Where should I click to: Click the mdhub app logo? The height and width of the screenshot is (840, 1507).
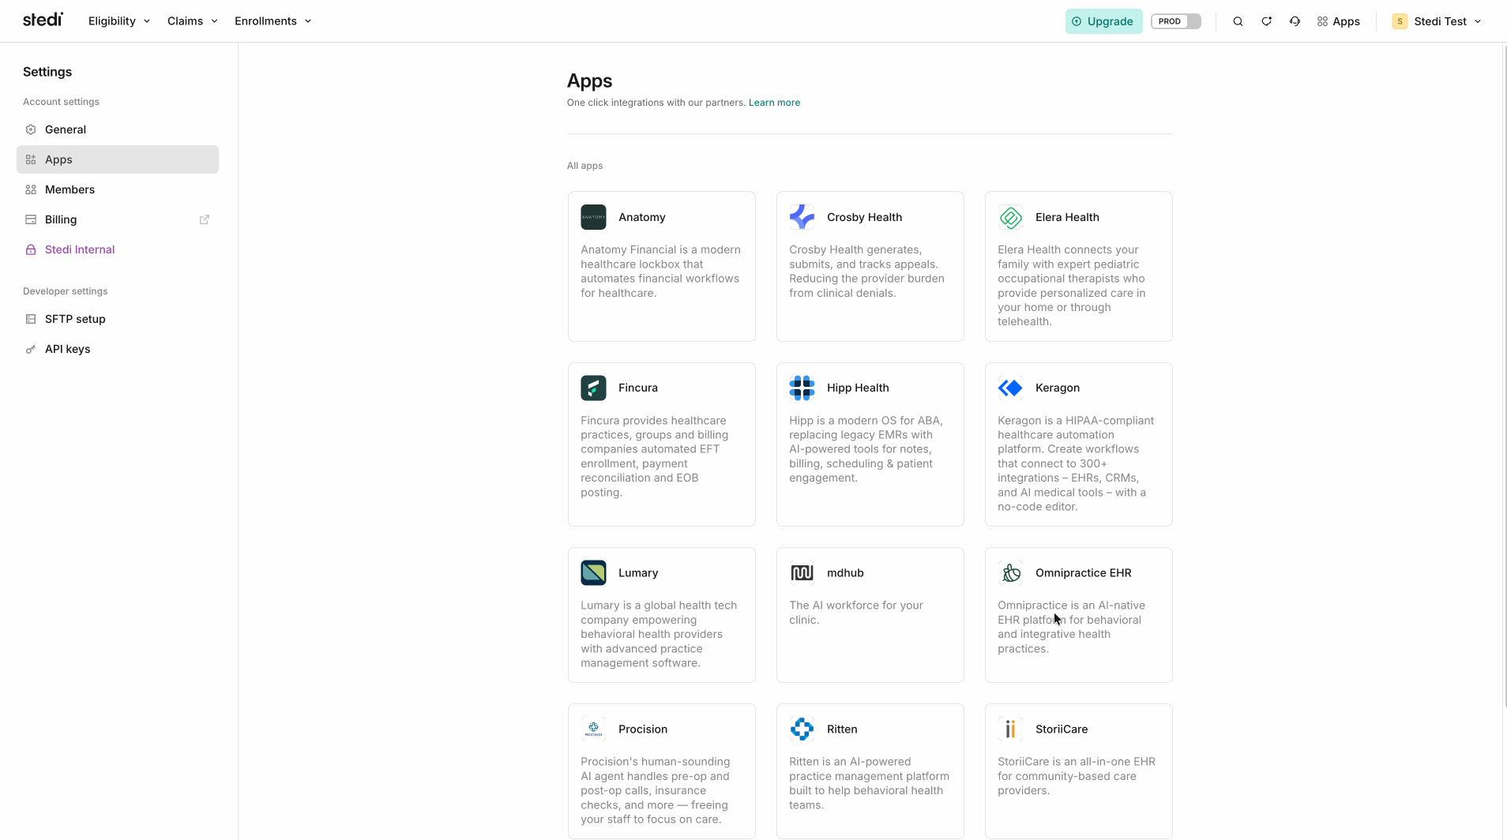click(802, 572)
